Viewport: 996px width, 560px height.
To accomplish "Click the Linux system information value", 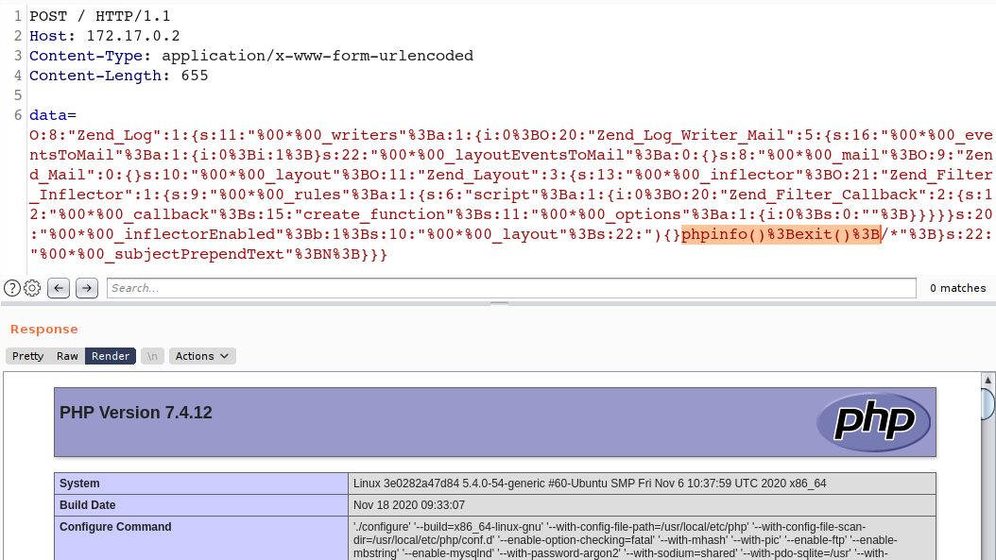I will pos(590,484).
